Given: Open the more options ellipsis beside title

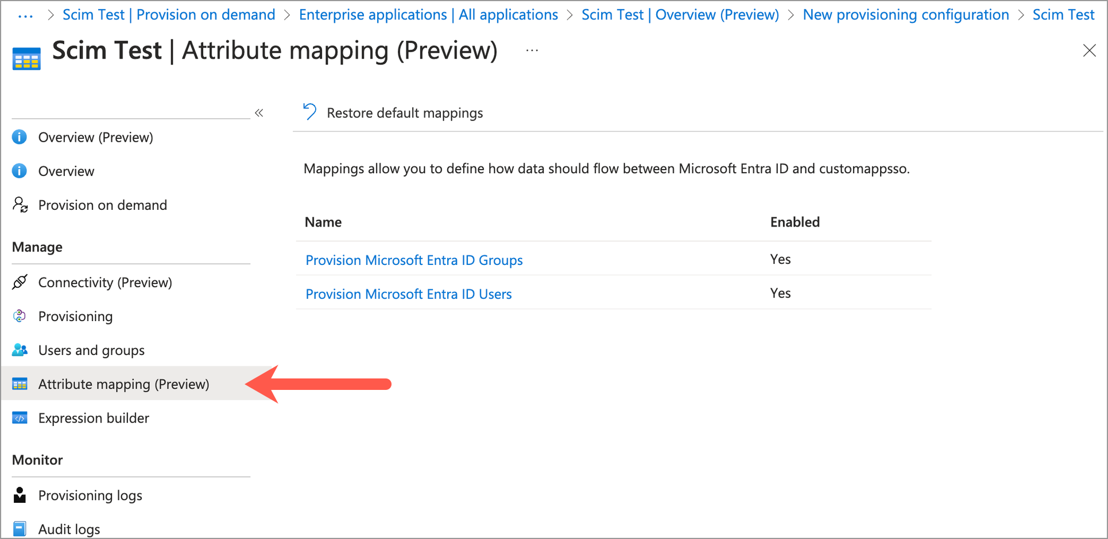Looking at the screenshot, I should [532, 51].
